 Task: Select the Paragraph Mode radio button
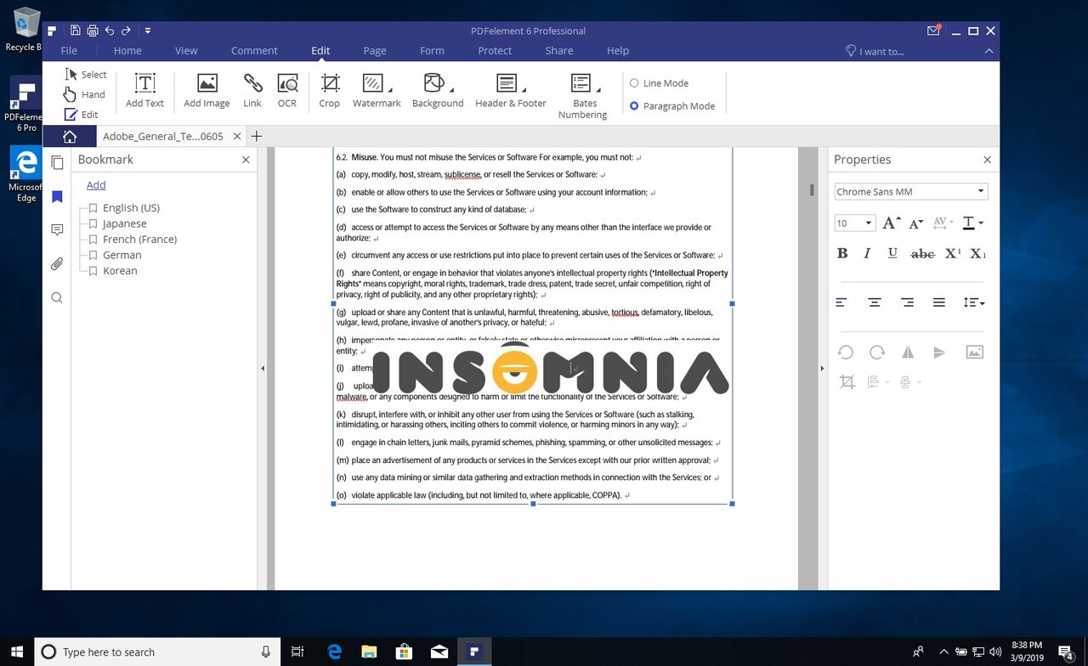point(634,106)
